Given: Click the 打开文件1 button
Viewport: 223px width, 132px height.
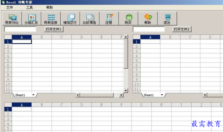Looking at the screenshot, I should point(54,29).
